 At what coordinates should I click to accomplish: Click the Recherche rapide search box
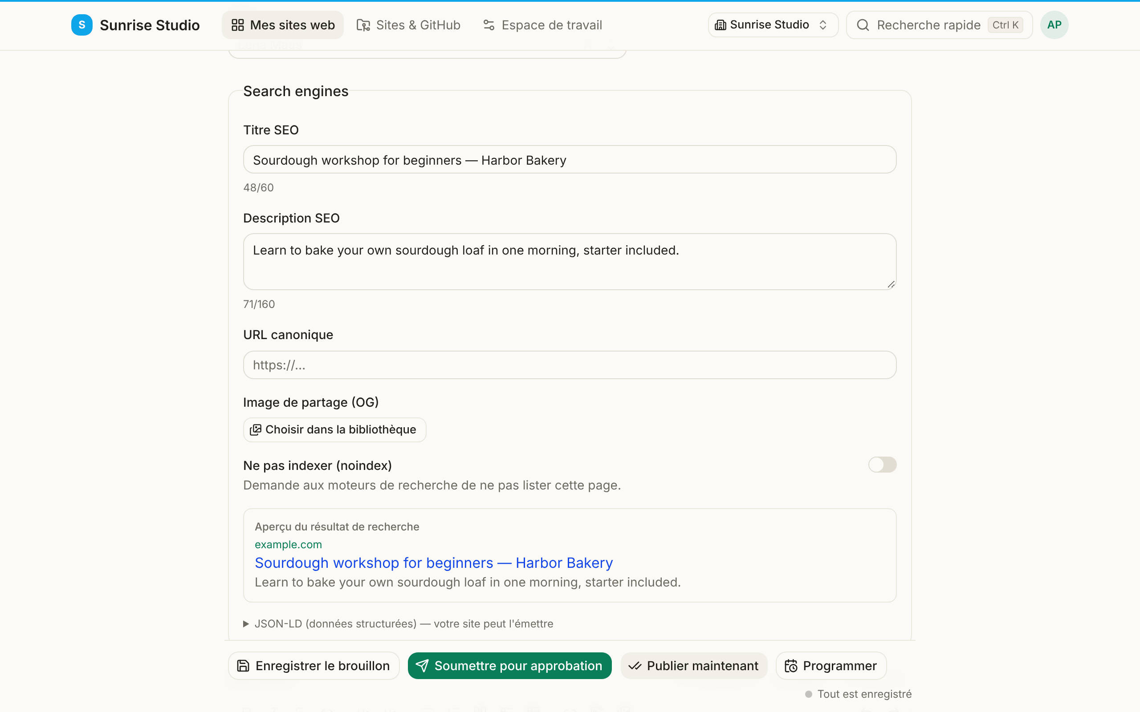point(939,25)
